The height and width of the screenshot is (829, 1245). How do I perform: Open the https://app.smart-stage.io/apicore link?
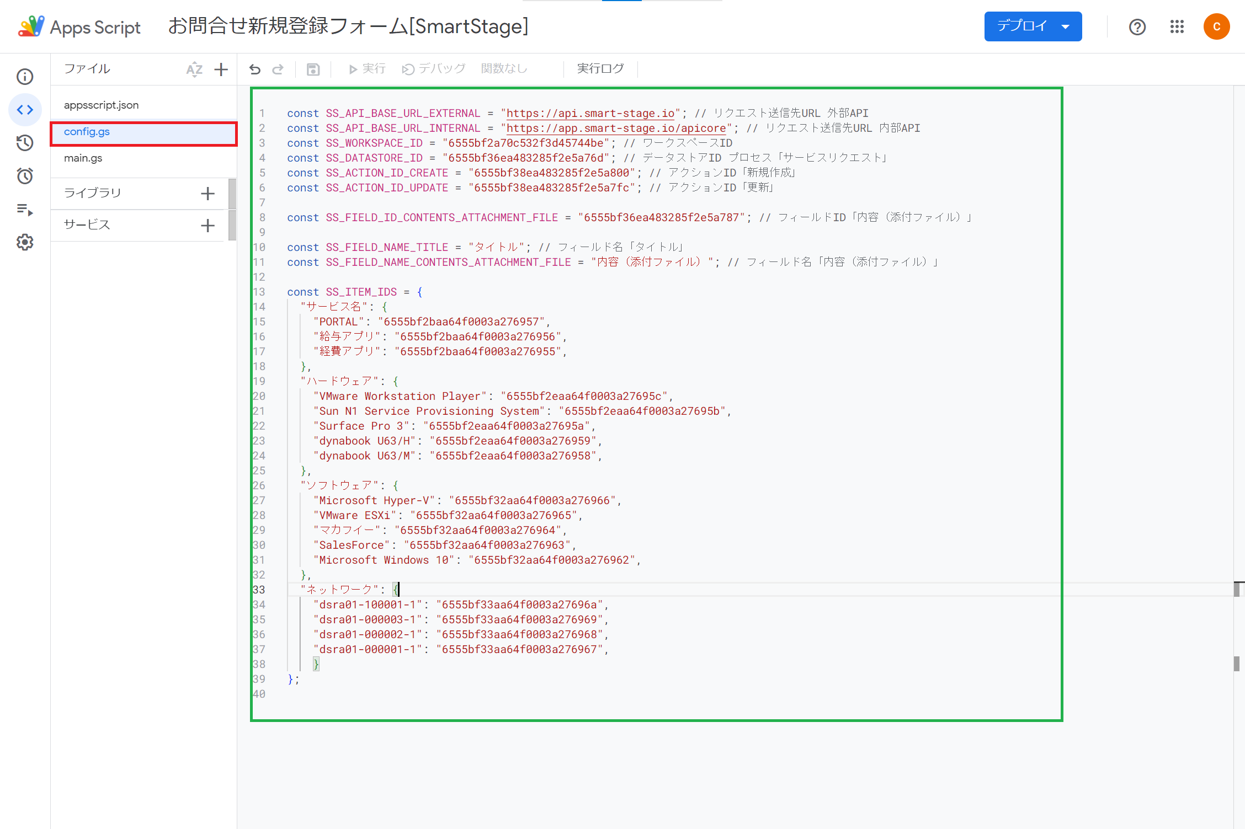(616, 129)
